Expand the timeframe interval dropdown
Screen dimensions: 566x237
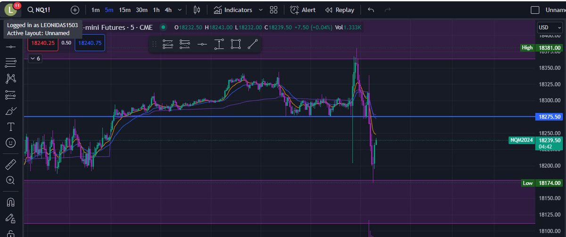[x=180, y=10]
